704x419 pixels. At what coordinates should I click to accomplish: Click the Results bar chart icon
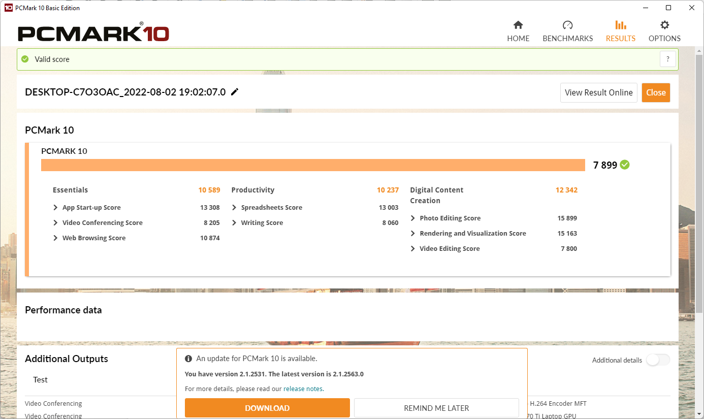(621, 25)
